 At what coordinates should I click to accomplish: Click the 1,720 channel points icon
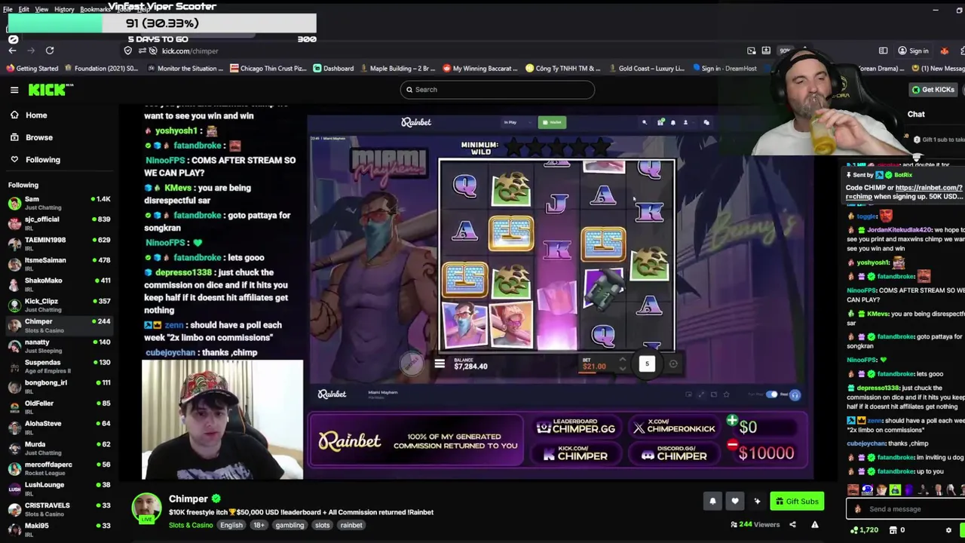tap(853, 530)
